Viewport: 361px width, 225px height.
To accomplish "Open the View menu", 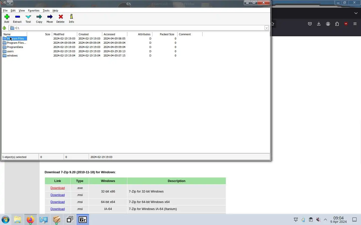I will (22, 10).
